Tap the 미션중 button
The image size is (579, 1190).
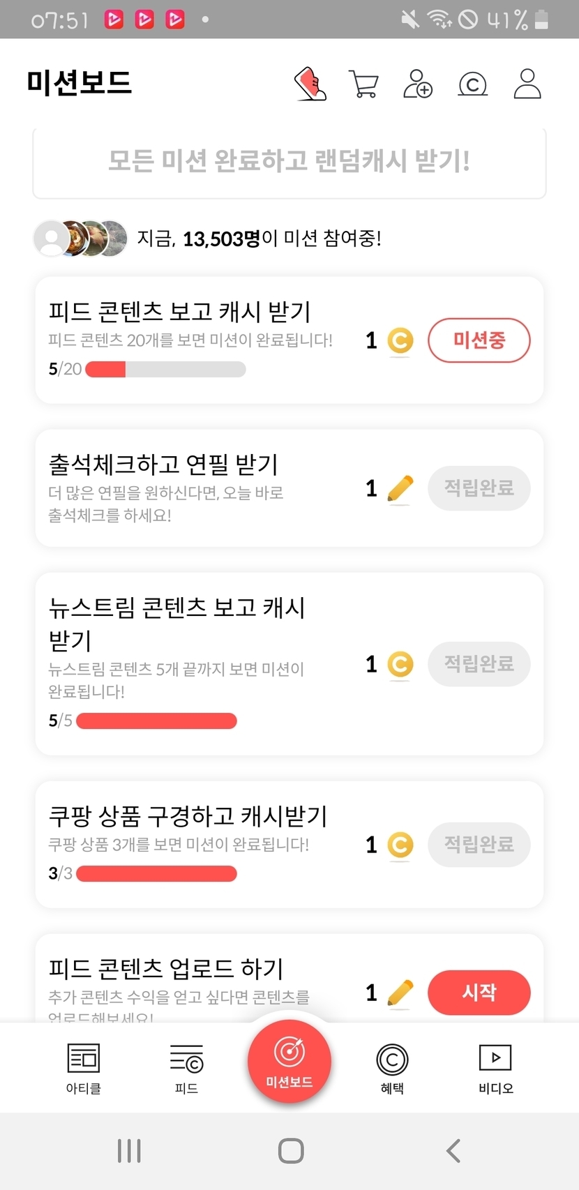coord(479,340)
